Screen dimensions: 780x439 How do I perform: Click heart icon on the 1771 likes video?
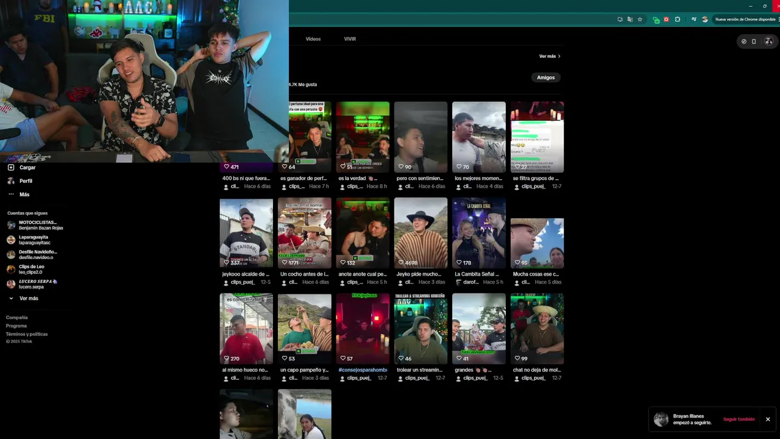285,263
